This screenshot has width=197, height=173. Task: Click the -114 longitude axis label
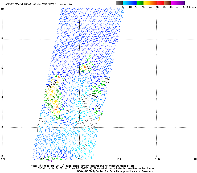point(79,159)
